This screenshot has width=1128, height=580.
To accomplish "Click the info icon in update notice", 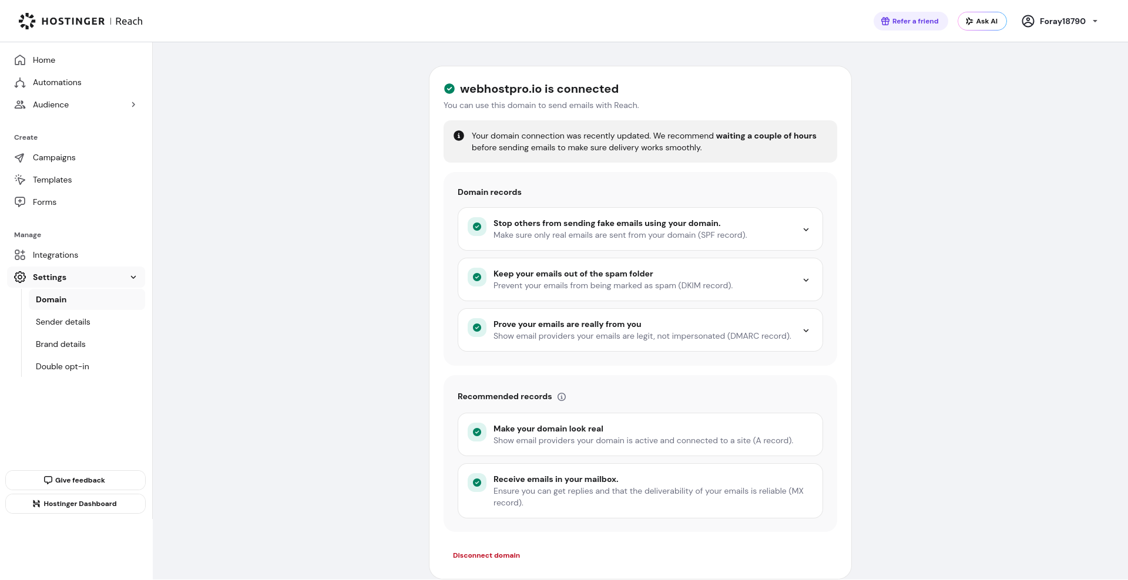I will (x=459, y=136).
